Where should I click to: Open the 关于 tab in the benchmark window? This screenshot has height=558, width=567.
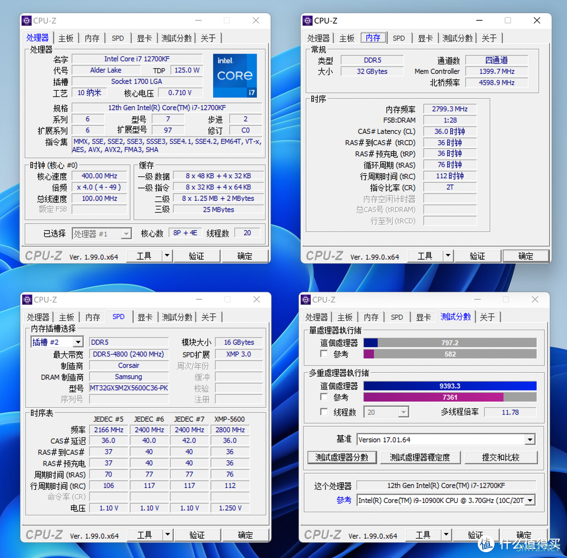(487, 317)
